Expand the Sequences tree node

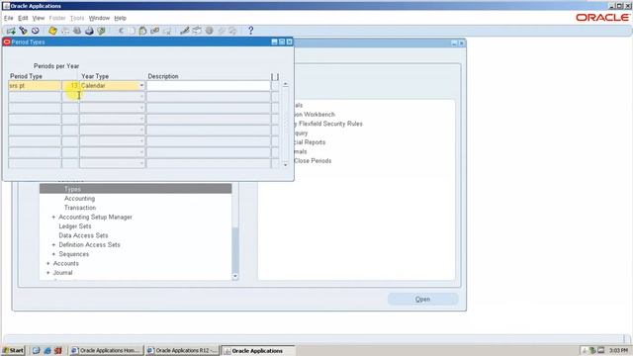pyautogui.click(x=53, y=254)
